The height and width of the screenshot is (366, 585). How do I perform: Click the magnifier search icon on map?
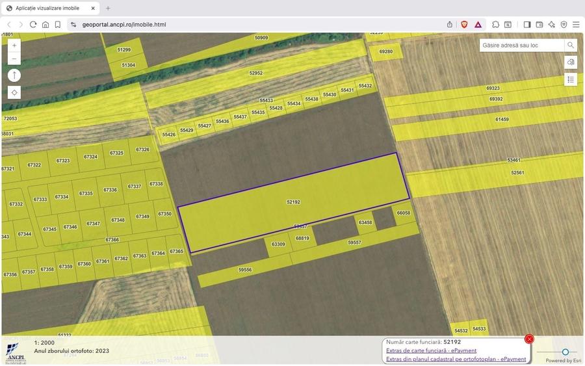click(x=570, y=46)
